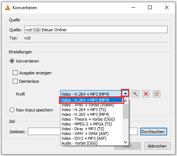Click the Zieldatei input field

click(x=83, y=131)
